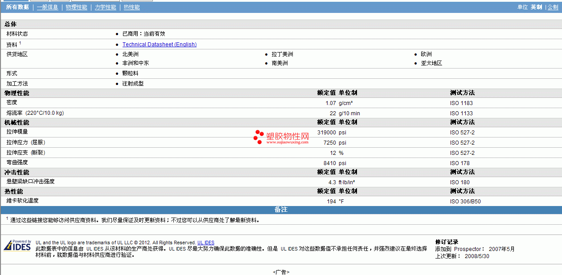
Task: Switch units to 英制
Action: (536, 7)
